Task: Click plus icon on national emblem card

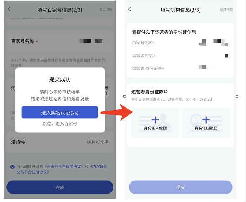Action: click(x=206, y=120)
